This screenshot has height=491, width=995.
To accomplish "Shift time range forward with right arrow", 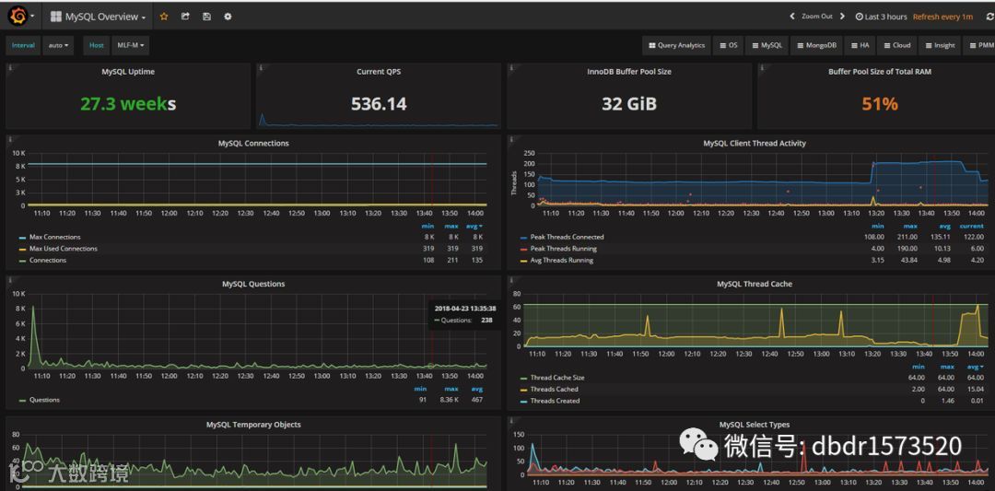I will click(x=842, y=17).
